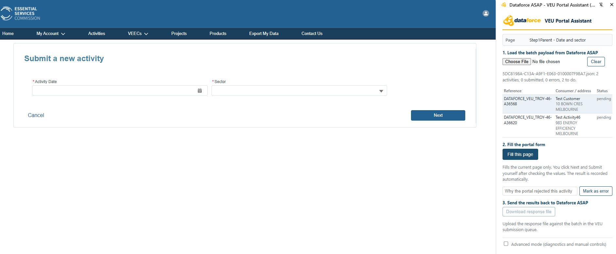Viewport: 616px width, 254px height.
Task: Click the Dataforce logo in assistant panel
Action: point(522,21)
